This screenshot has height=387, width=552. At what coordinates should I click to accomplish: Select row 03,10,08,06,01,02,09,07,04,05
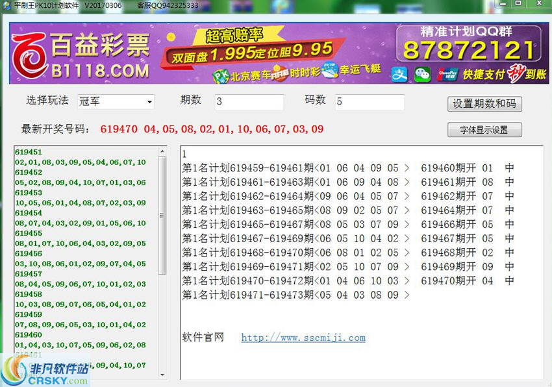(81, 264)
